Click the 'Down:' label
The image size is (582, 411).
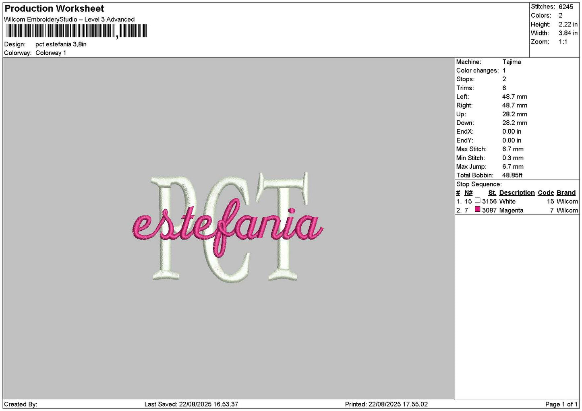465,123
